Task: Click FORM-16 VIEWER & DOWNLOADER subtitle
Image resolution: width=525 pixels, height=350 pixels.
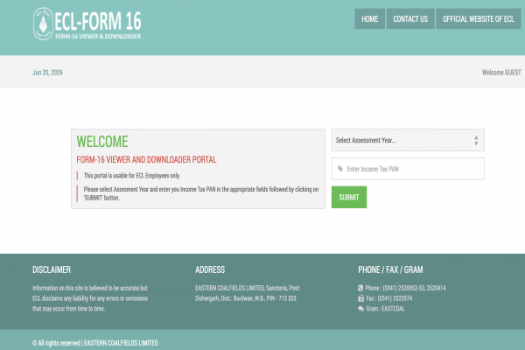Action: (x=98, y=36)
